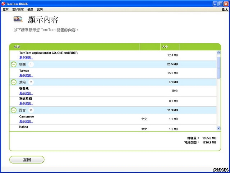Click the 12.4 MB size value
The height and width of the screenshot is (173, 230).
pos(172,55)
